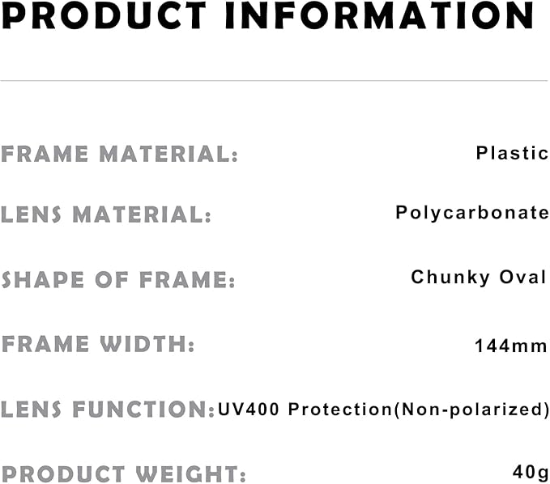Click the horizontal divider line under heading
Viewport: 550px width, 484px height.
274,81
